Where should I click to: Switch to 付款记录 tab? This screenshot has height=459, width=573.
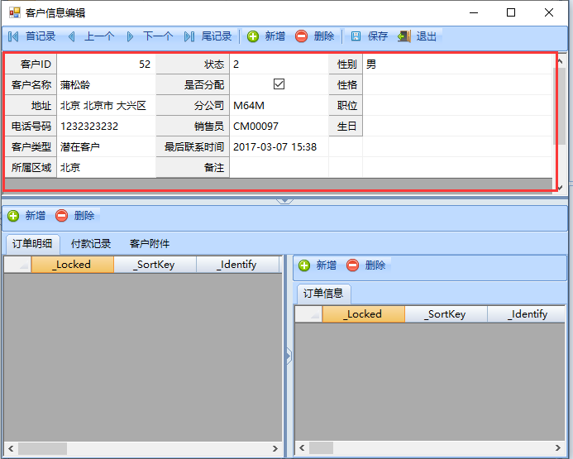coord(91,244)
